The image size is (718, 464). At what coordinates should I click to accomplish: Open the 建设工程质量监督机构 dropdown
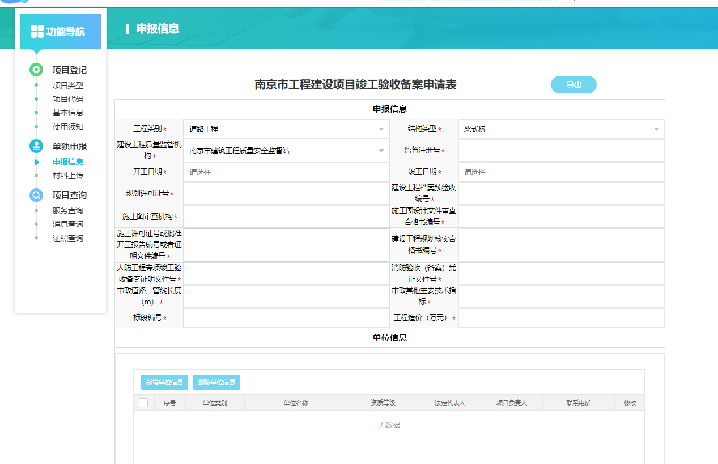(x=286, y=151)
